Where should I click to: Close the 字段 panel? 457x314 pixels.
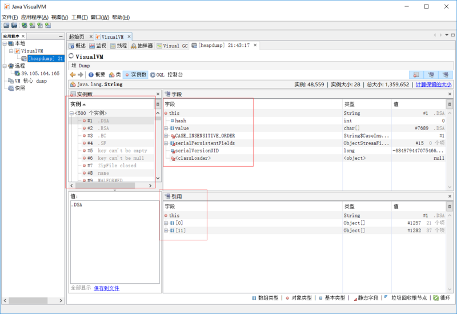450,94
